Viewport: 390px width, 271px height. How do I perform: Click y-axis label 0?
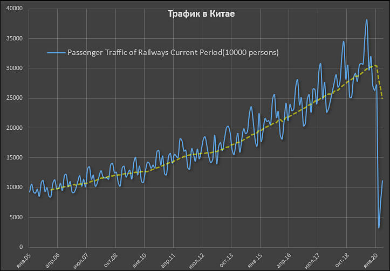[x=21, y=247]
